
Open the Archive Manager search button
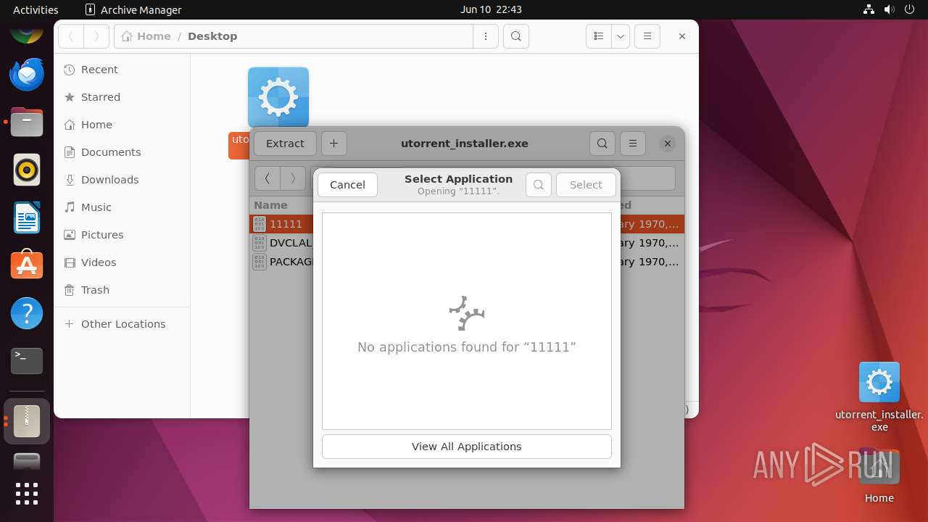point(602,144)
